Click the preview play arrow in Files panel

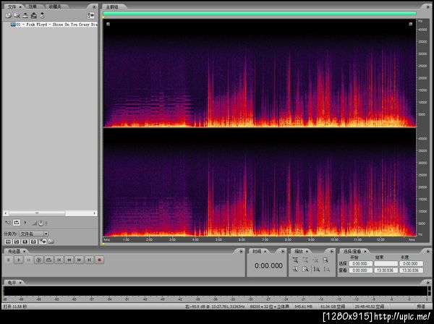click(x=25, y=223)
